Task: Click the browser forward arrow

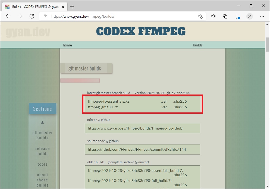Action: point(20,16)
